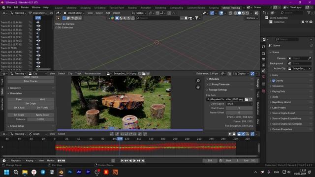Click the zoom magnifier icon in clip editor
315x177 pixels.
198,81
